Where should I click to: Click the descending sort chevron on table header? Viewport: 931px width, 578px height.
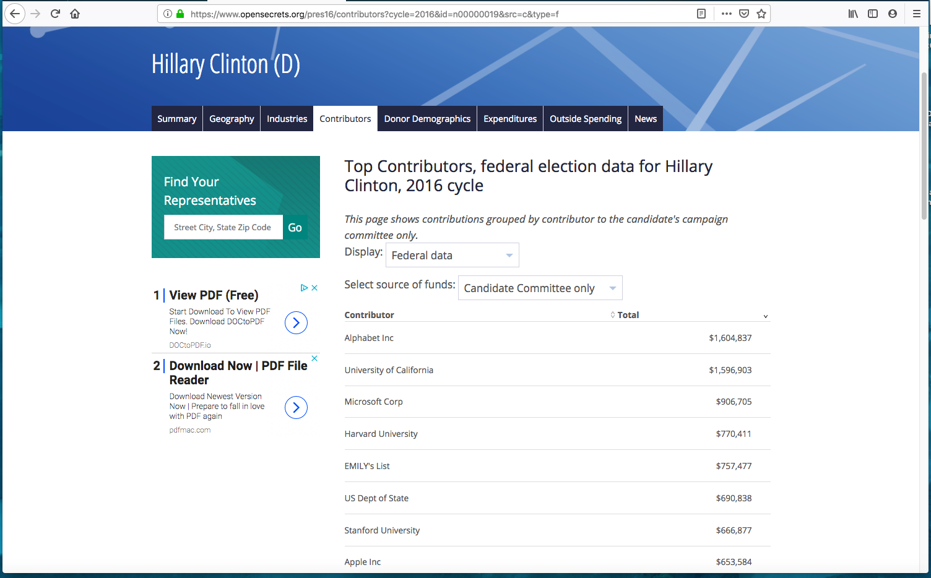click(x=766, y=316)
